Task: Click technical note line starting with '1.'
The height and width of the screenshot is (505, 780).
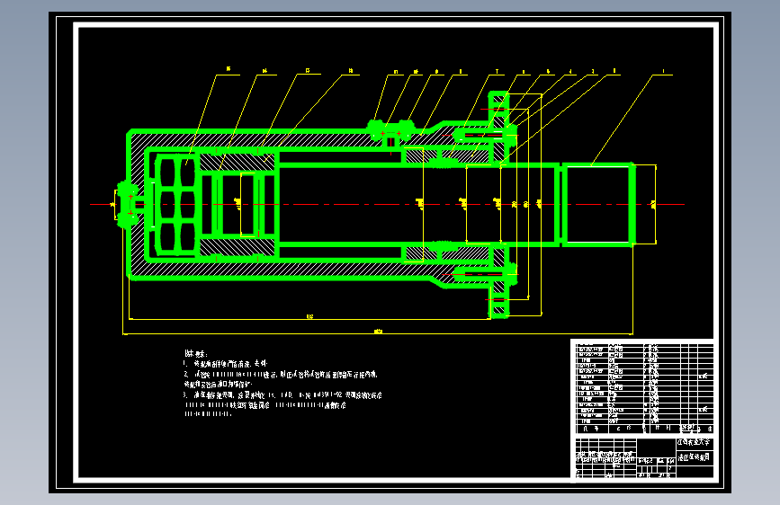Action: coord(225,363)
